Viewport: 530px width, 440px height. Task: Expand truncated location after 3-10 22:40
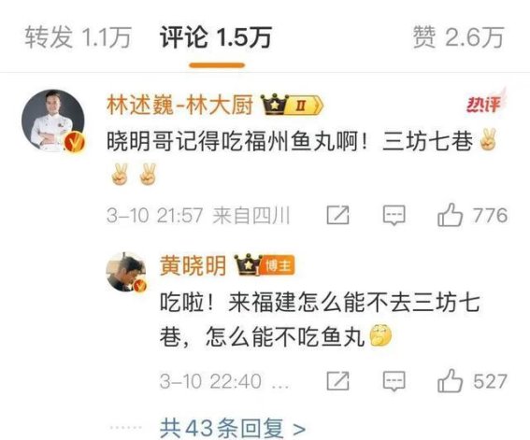(280, 383)
